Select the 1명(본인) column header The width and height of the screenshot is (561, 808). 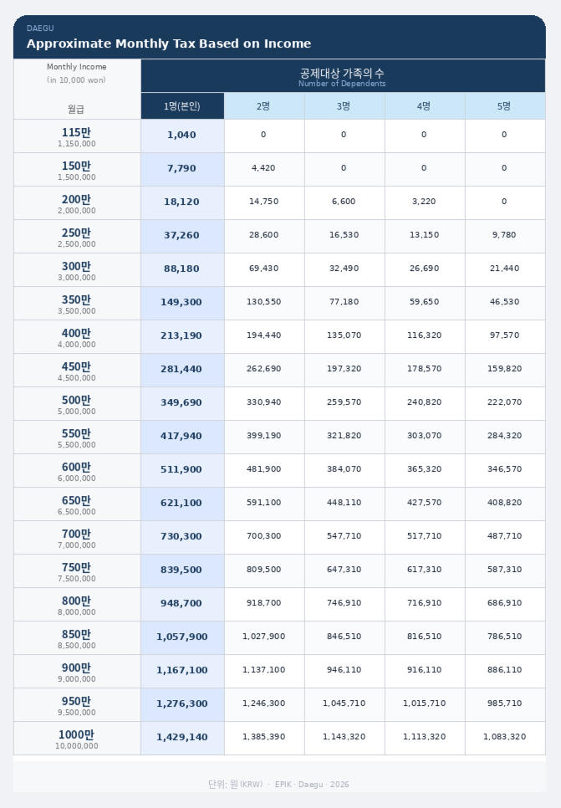(x=182, y=106)
